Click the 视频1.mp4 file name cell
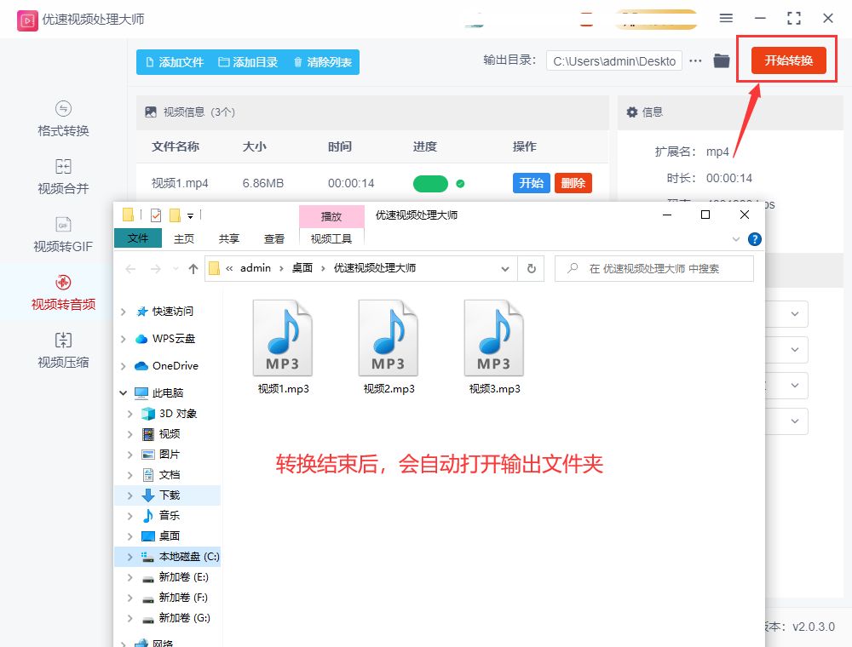Viewport: 852px width, 647px height. point(180,184)
